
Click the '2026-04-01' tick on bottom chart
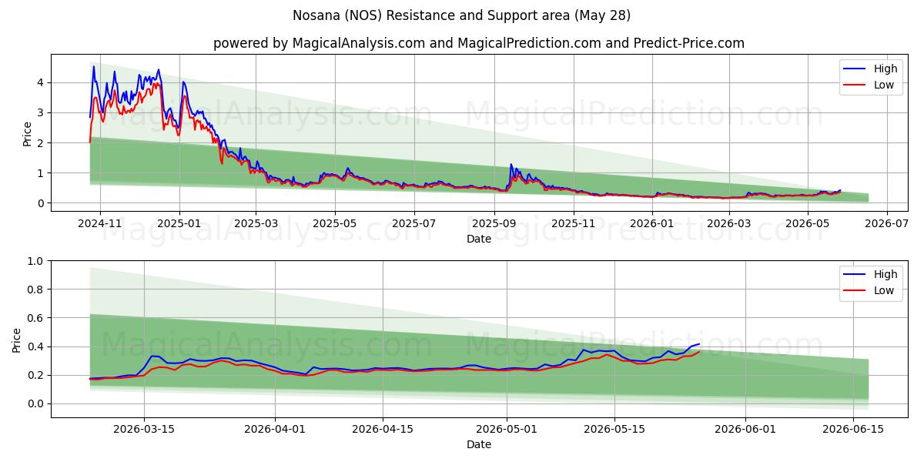click(275, 430)
